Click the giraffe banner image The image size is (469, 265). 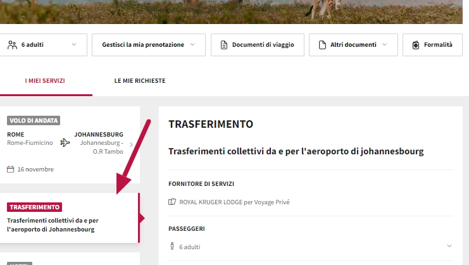(x=231, y=12)
